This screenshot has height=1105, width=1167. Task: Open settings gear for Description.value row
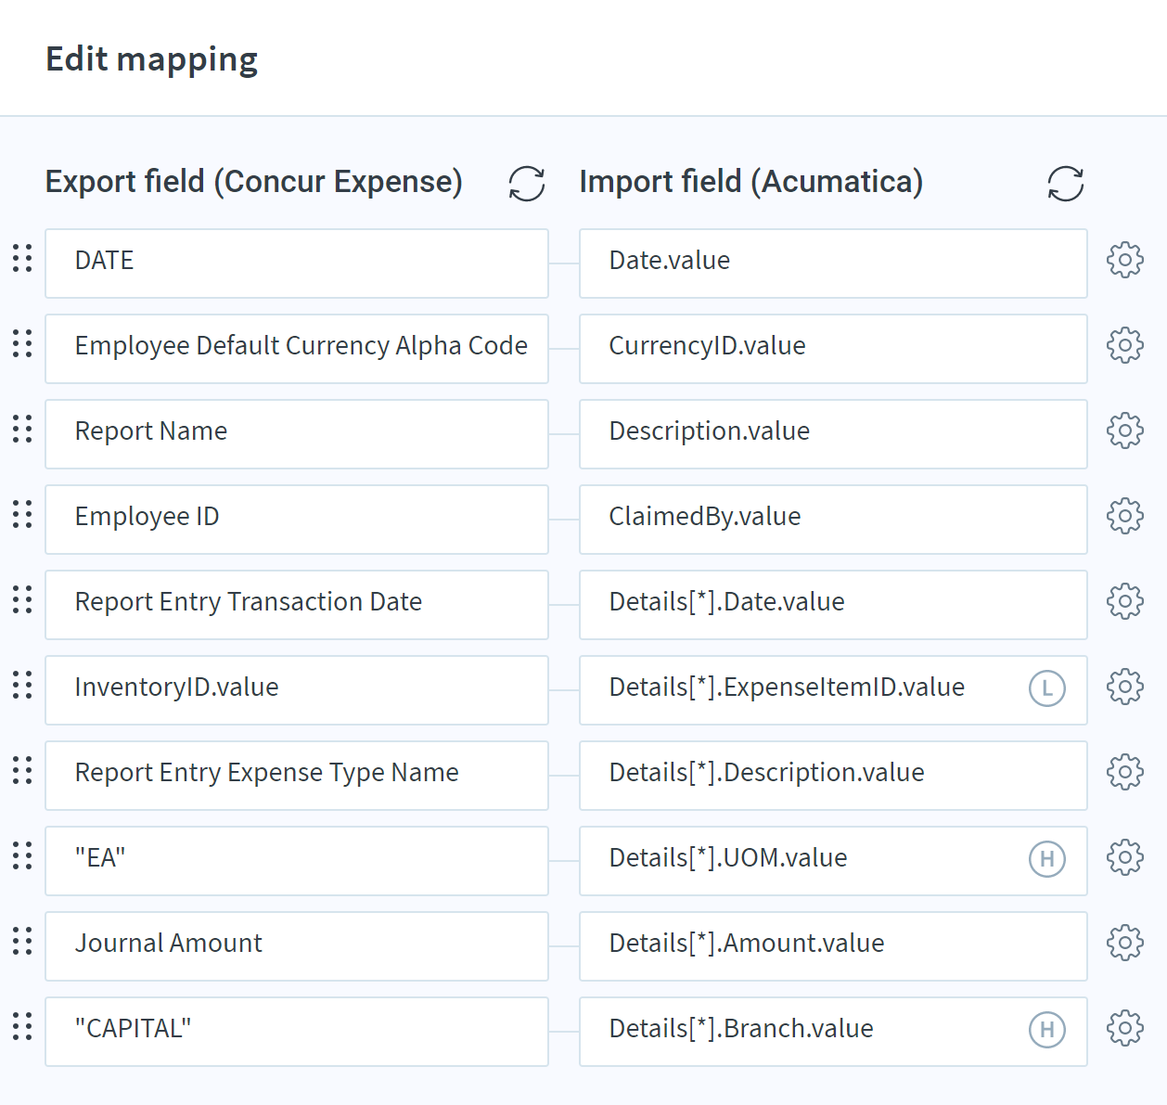pos(1125,431)
